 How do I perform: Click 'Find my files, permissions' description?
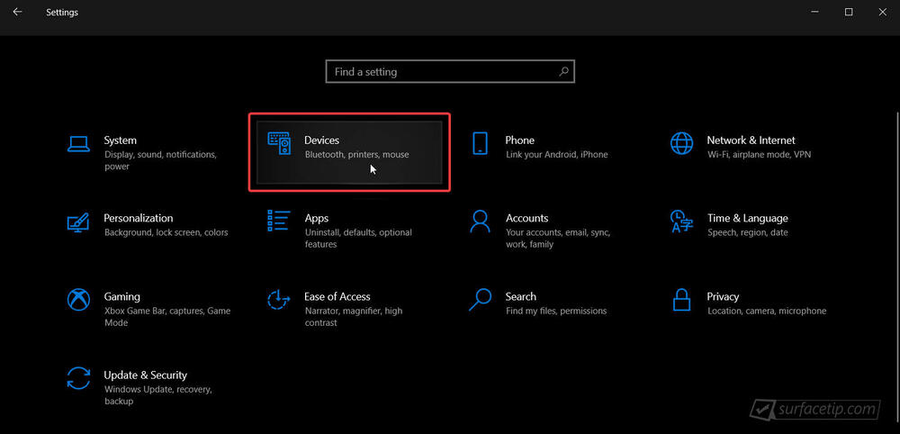point(556,311)
